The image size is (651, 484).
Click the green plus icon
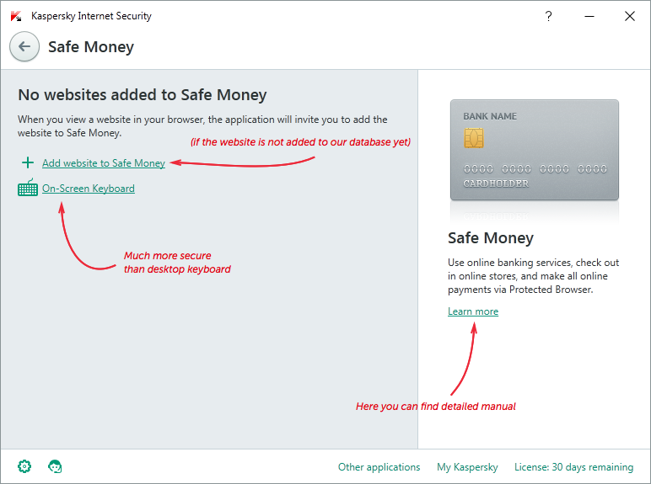click(x=28, y=162)
